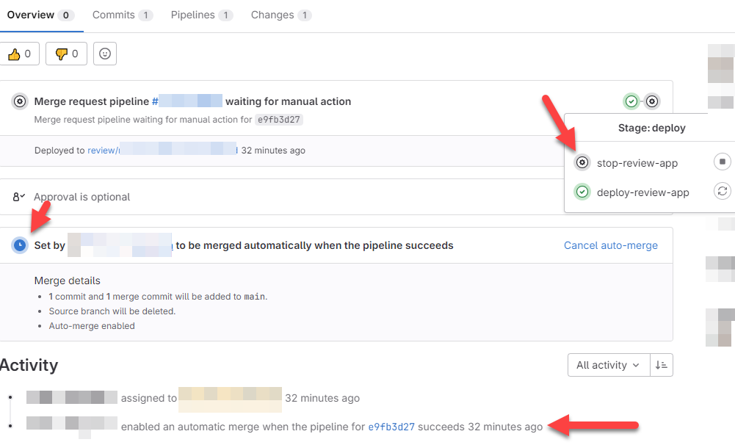Open the e9fb3d27 commit link in activity
Screen dimensions: 735x445
[x=391, y=427]
